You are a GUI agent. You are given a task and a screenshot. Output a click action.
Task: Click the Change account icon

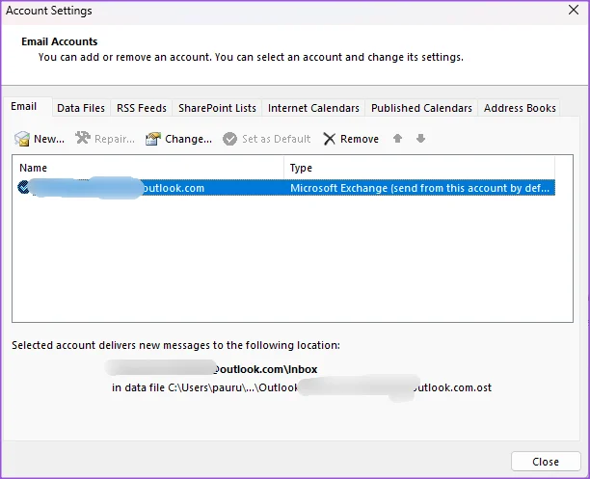[x=153, y=139]
